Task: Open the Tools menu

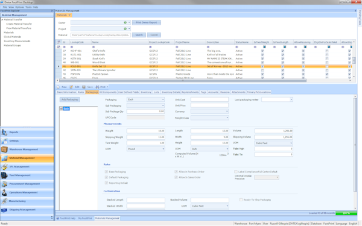Action: (x=28, y=7)
